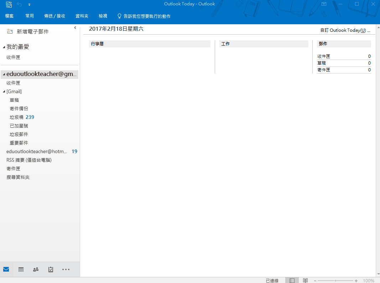Click the scroll up arrow of main pane
The height and width of the screenshot is (283, 380).
pyautogui.click(x=378, y=27)
